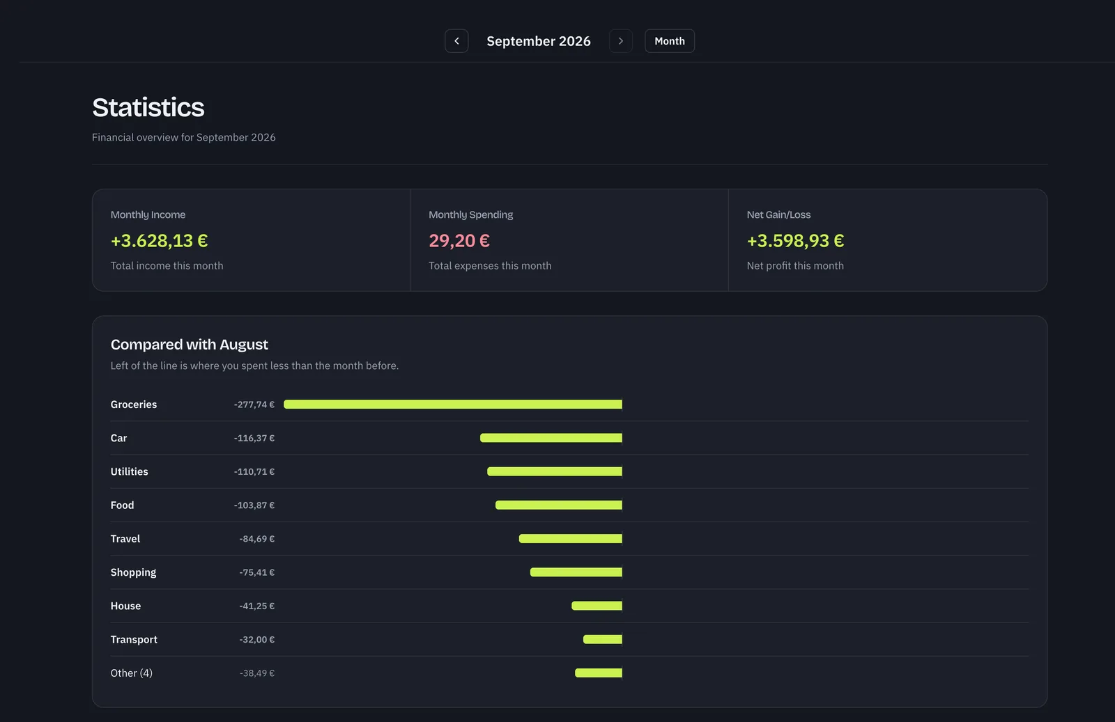Select the Net Gain/Loss card label
1115x722 pixels.
tap(778, 214)
